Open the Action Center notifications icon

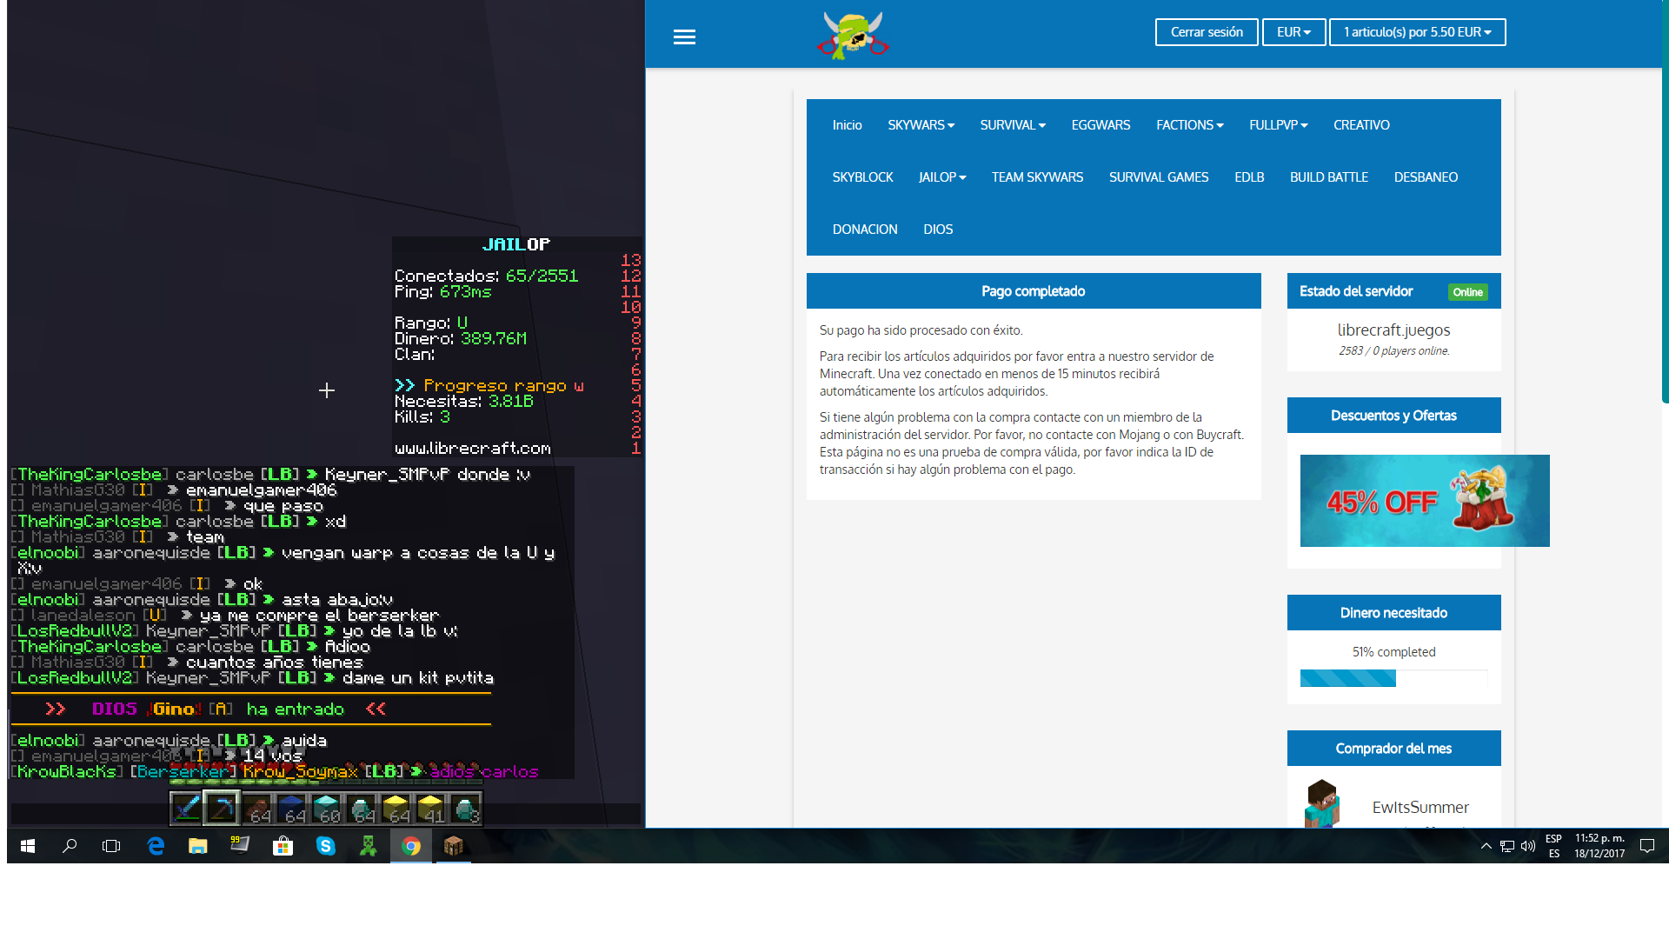pyautogui.click(x=1647, y=846)
